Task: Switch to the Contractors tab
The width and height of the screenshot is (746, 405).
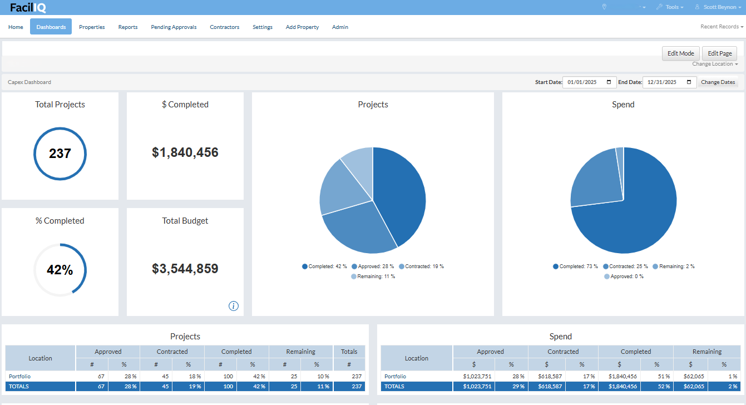Action: click(x=224, y=27)
